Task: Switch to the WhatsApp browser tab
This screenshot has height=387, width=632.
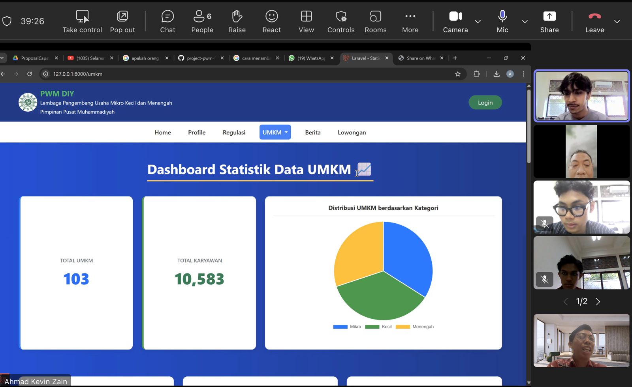Action: coord(310,58)
